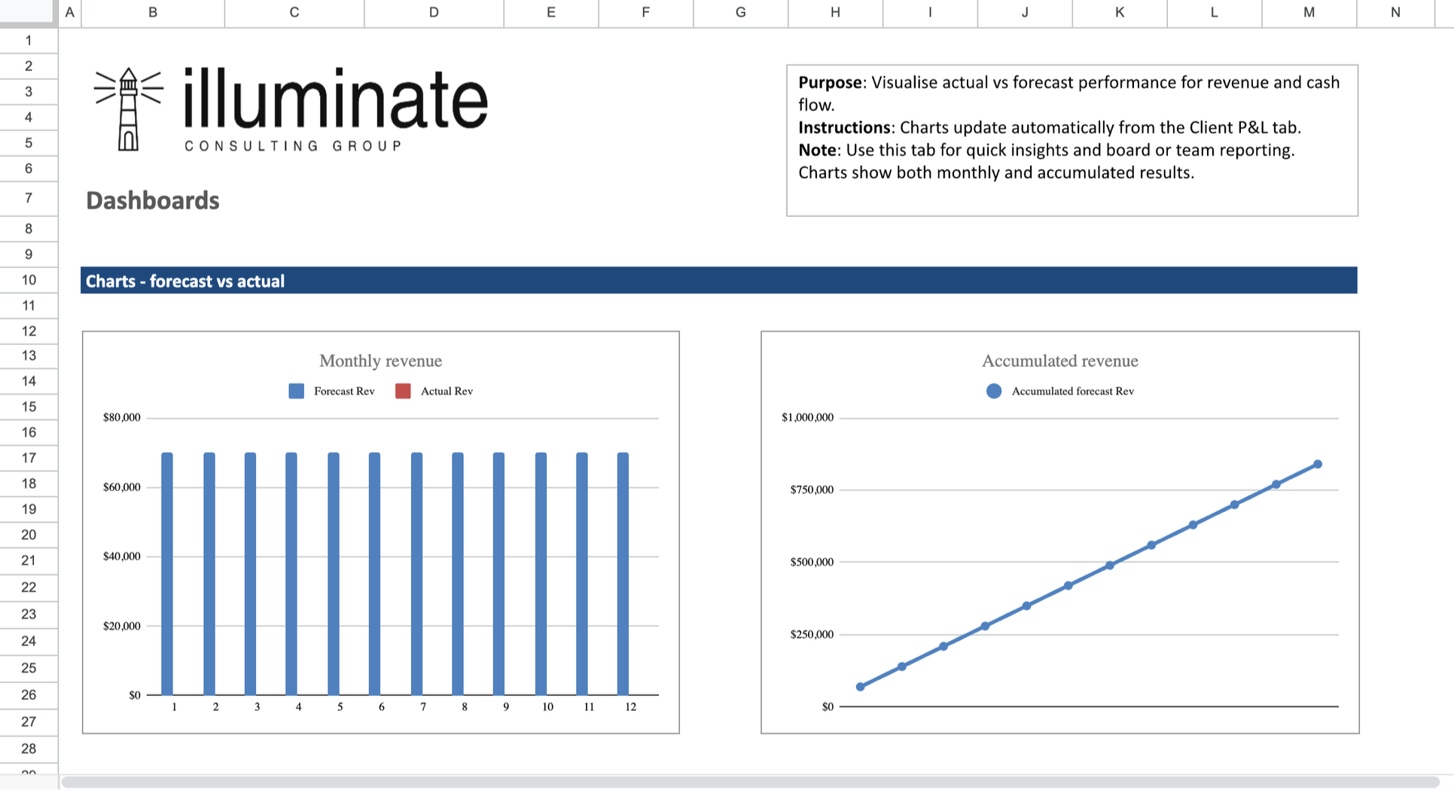Click the Monthly revenue chart title

coord(380,361)
